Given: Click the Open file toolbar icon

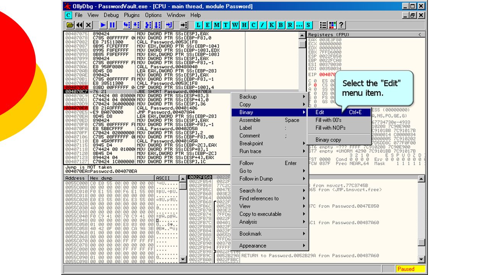Looking at the screenshot, I should (x=70, y=25).
